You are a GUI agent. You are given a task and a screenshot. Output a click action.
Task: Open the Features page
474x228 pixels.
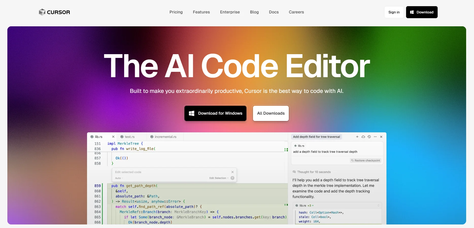tap(201, 12)
